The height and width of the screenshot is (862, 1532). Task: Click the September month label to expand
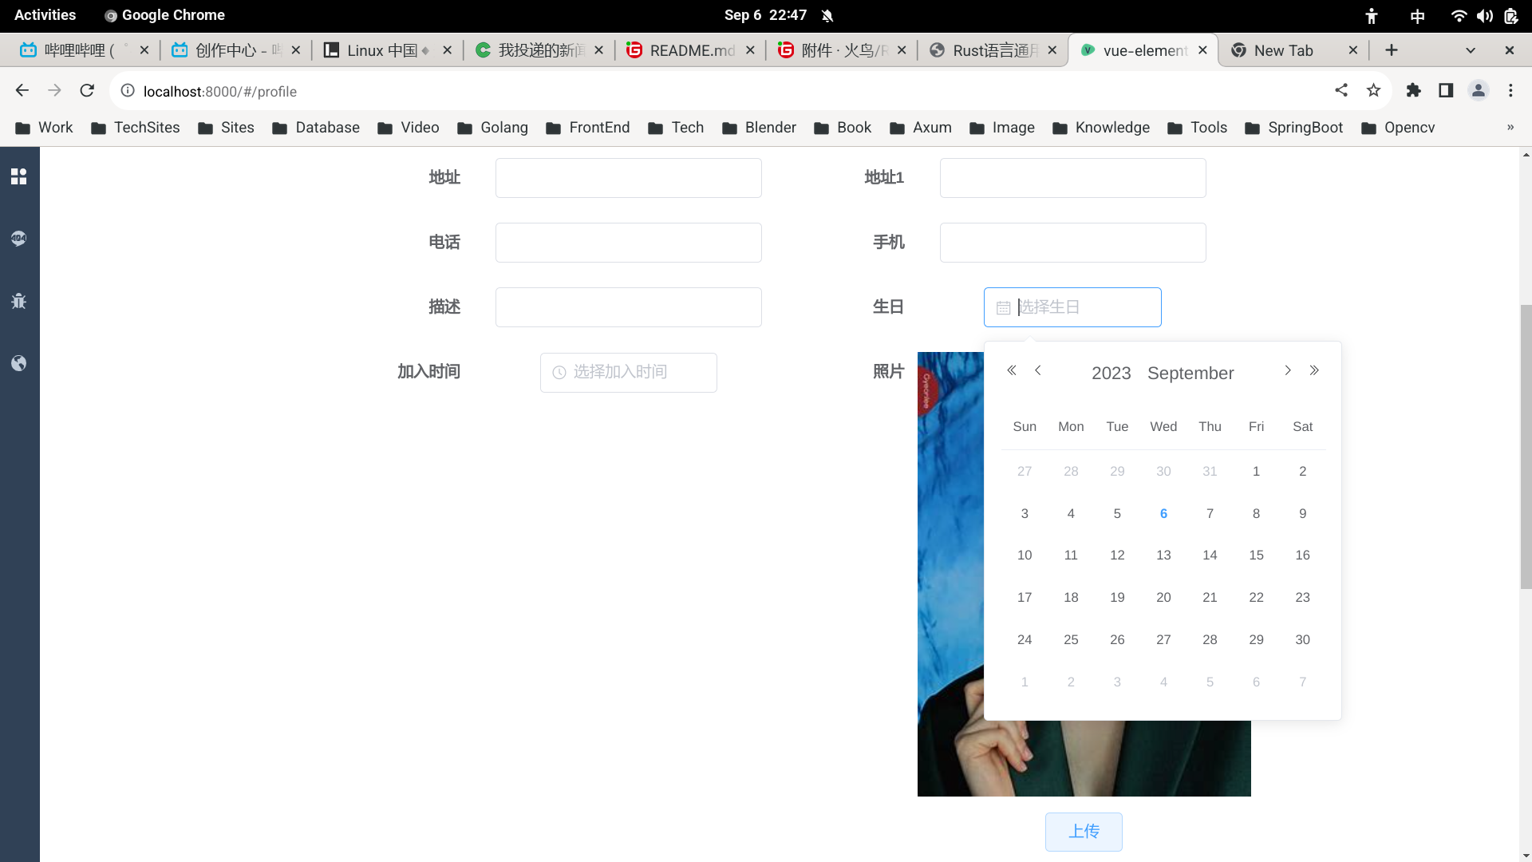pyautogui.click(x=1190, y=371)
